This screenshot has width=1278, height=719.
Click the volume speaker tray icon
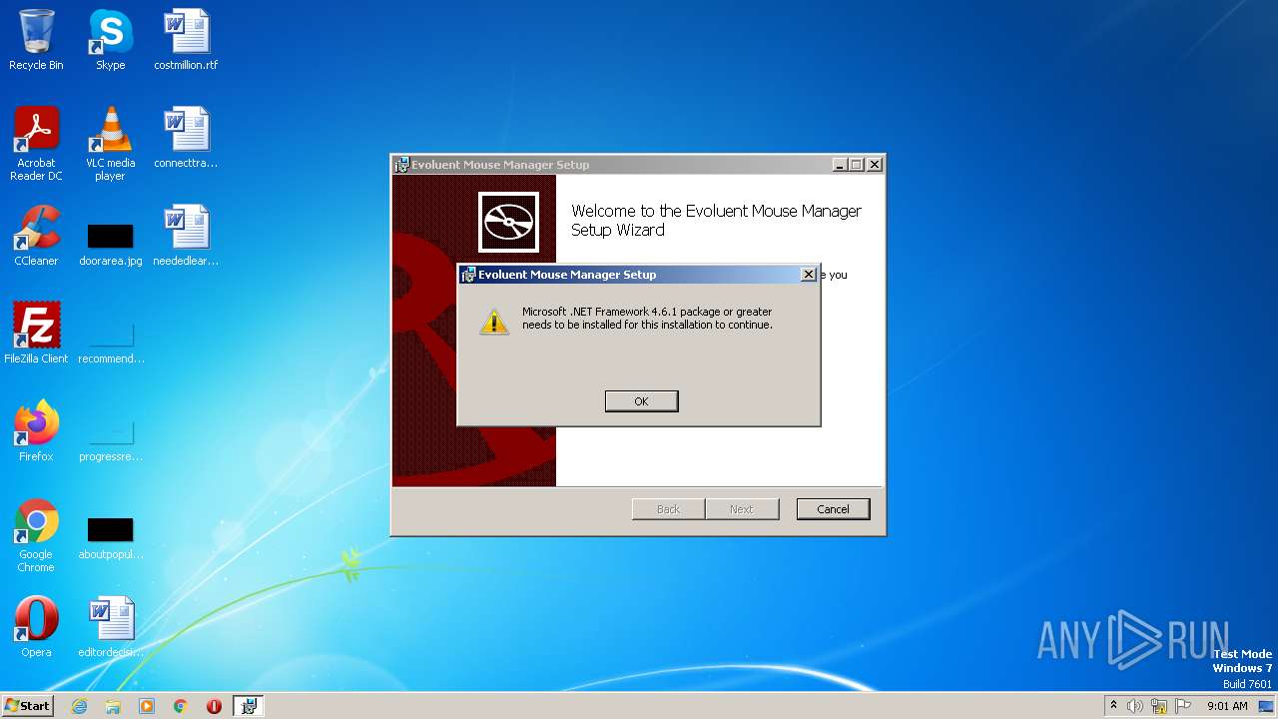click(1135, 706)
